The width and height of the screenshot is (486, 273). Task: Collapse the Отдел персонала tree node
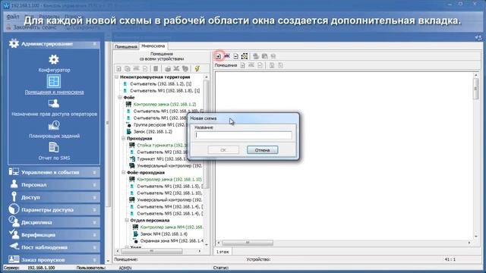click(x=127, y=220)
